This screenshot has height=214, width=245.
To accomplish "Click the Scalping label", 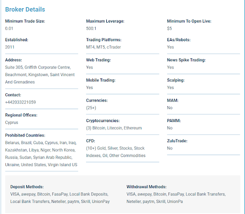I will [176, 80].
